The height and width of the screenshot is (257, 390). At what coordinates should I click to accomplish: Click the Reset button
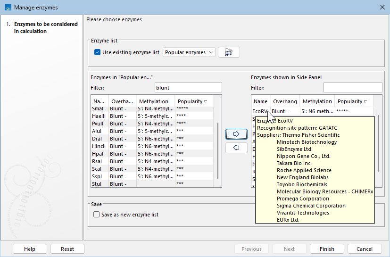pyautogui.click(x=67, y=249)
